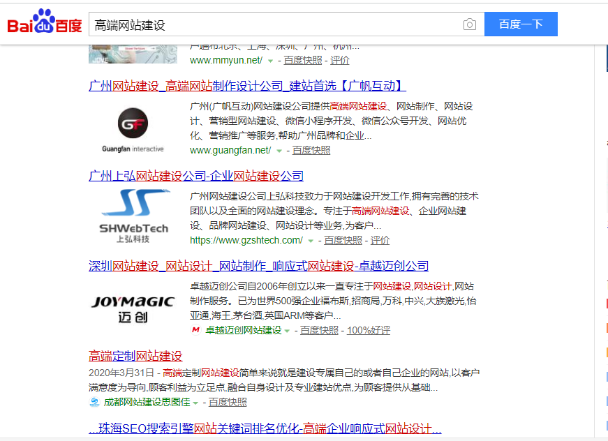608x441 pixels.
Task: Visit the https://www.gzshtech.com/ URL link
Action: 246,240
